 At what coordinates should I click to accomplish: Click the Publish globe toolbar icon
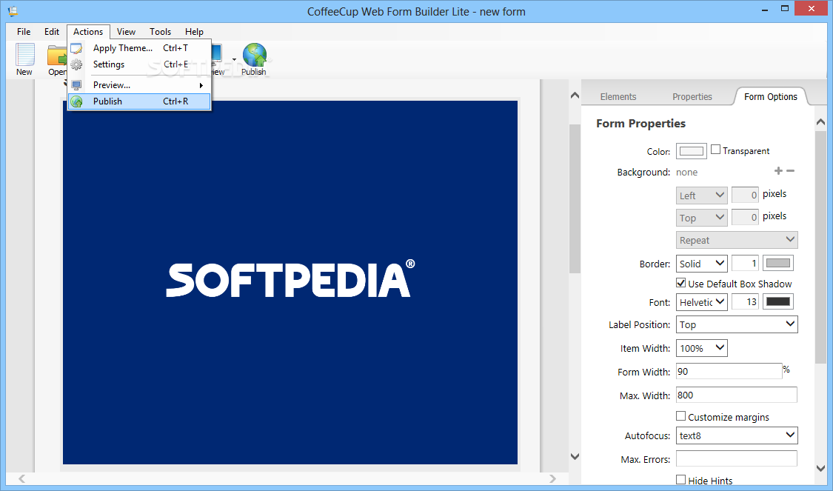coord(255,55)
